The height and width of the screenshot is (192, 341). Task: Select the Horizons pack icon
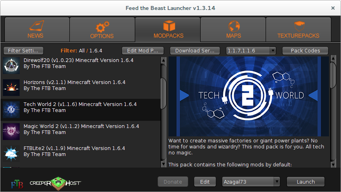(11, 88)
